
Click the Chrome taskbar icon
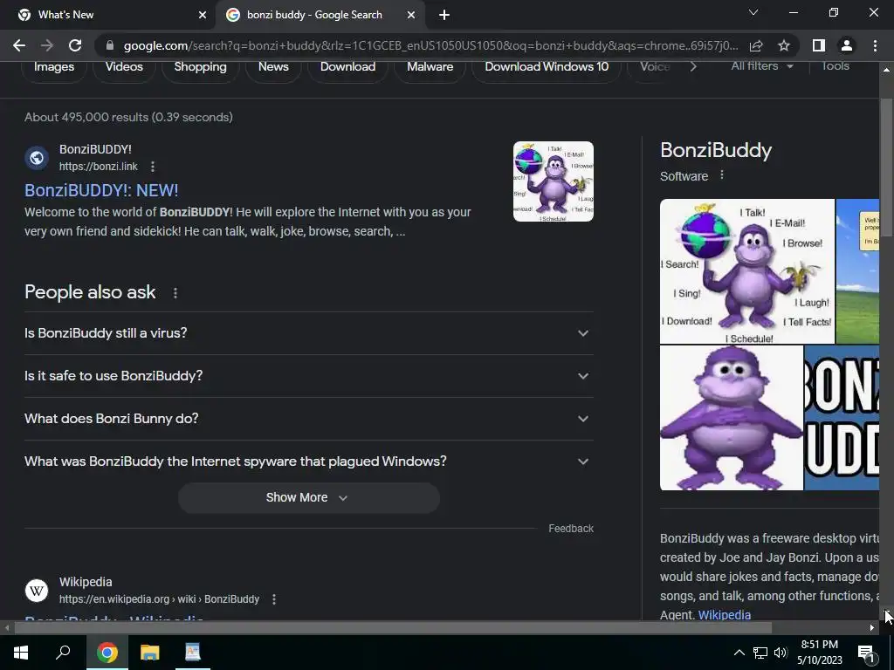(107, 653)
